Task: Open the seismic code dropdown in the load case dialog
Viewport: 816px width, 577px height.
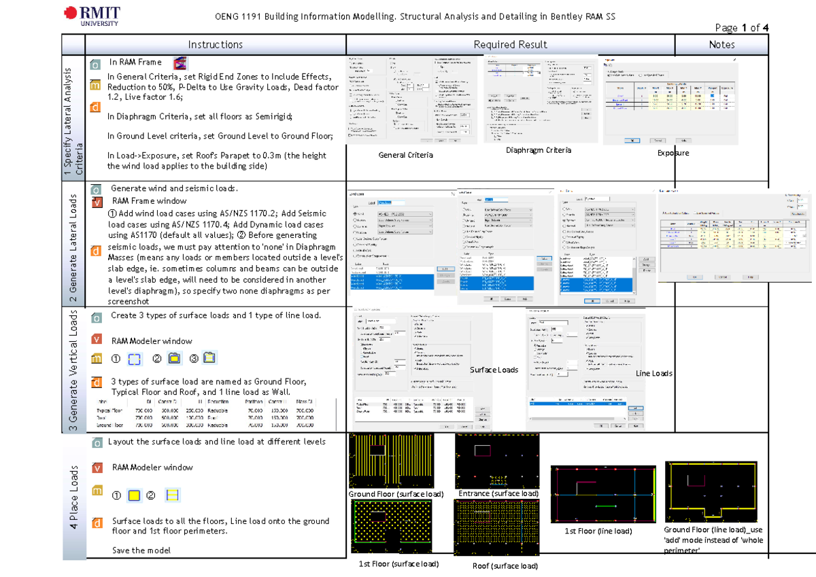Action: click(509, 215)
